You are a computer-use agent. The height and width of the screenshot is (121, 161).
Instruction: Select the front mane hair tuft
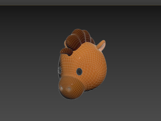[x=67, y=52]
